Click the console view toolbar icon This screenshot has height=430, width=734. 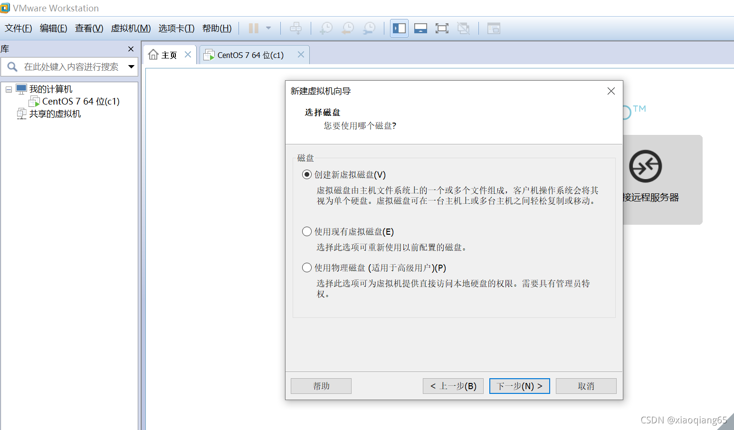coord(494,29)
